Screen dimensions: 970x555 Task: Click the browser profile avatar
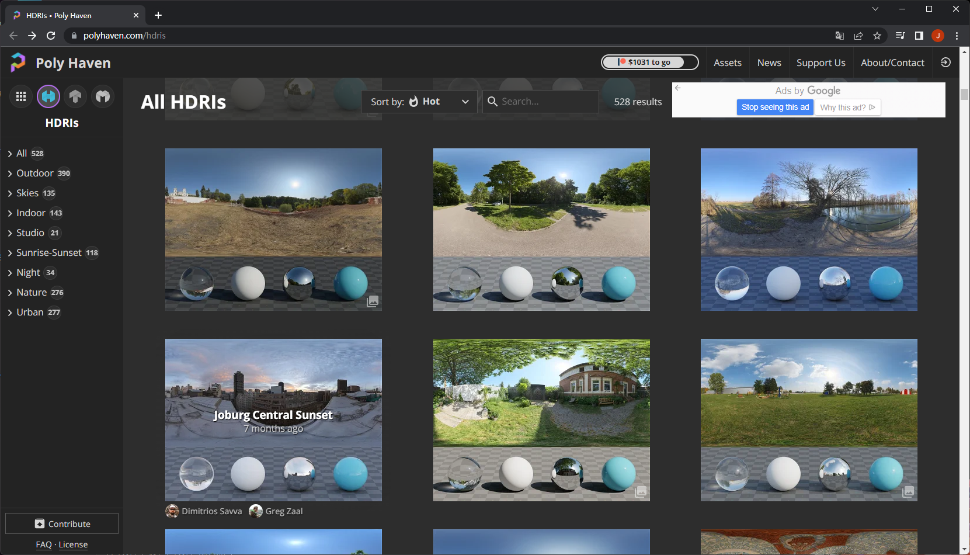(938, 36)
